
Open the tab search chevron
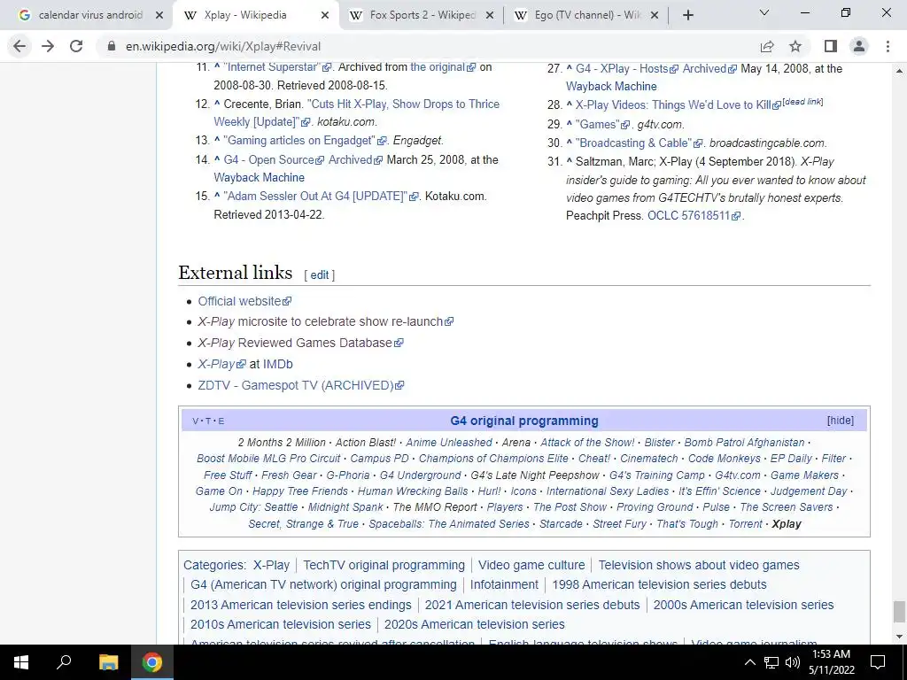point(764,12)
